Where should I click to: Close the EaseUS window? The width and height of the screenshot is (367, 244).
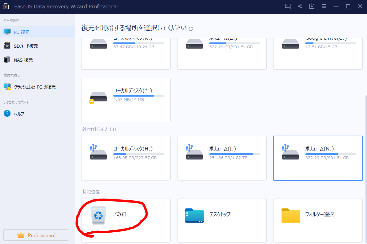pyautogui.click(x=360, y=6)
